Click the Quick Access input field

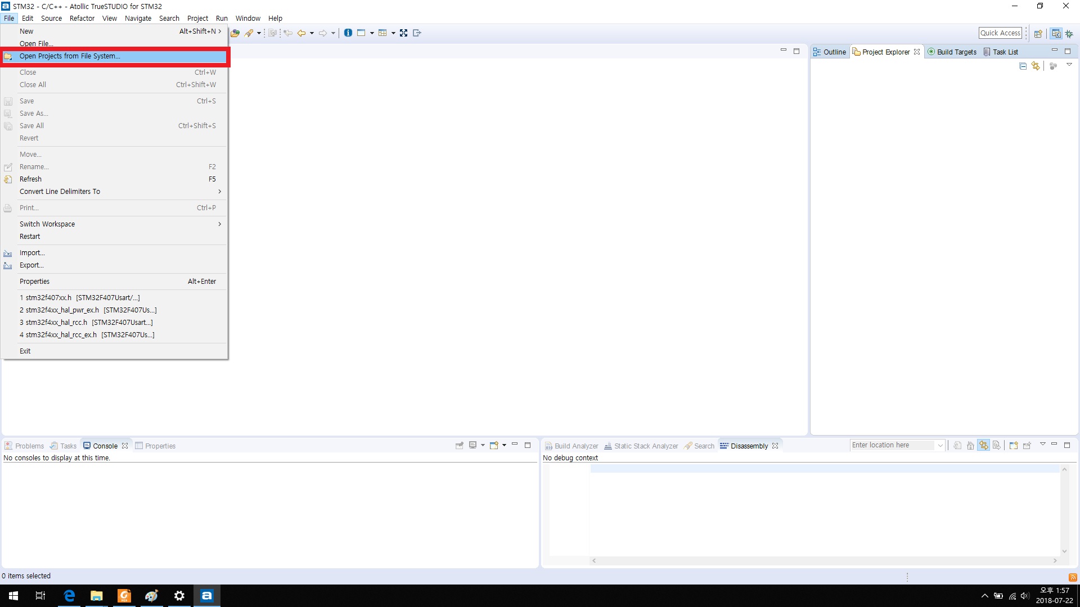(1000, 33)
